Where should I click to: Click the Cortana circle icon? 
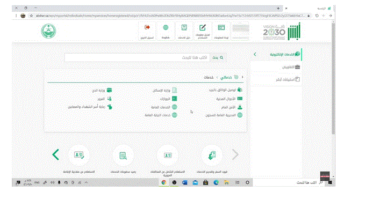(x=247, y=182)
